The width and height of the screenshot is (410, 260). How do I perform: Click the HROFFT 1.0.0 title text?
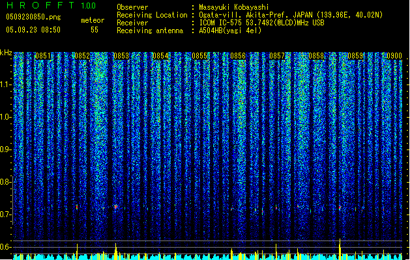(x=51, y=5)
